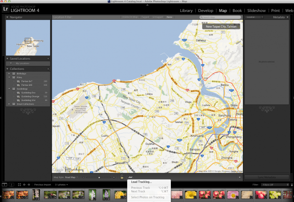Click the Lightroom Lr logo identity plate
This screenshot has width=294, height=202.
[6, 9]
